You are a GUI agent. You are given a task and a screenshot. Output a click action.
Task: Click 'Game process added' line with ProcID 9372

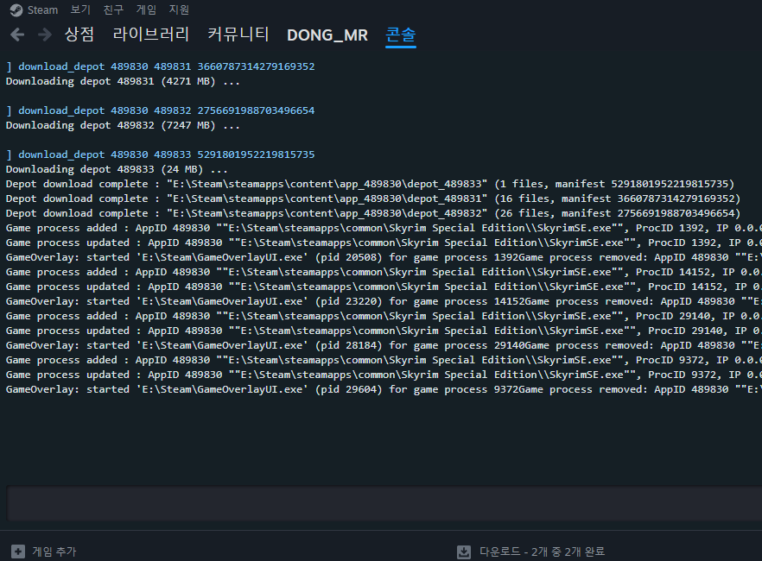click(x=384, y=360)
